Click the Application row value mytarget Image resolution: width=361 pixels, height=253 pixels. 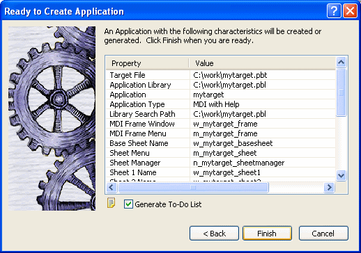208,95
